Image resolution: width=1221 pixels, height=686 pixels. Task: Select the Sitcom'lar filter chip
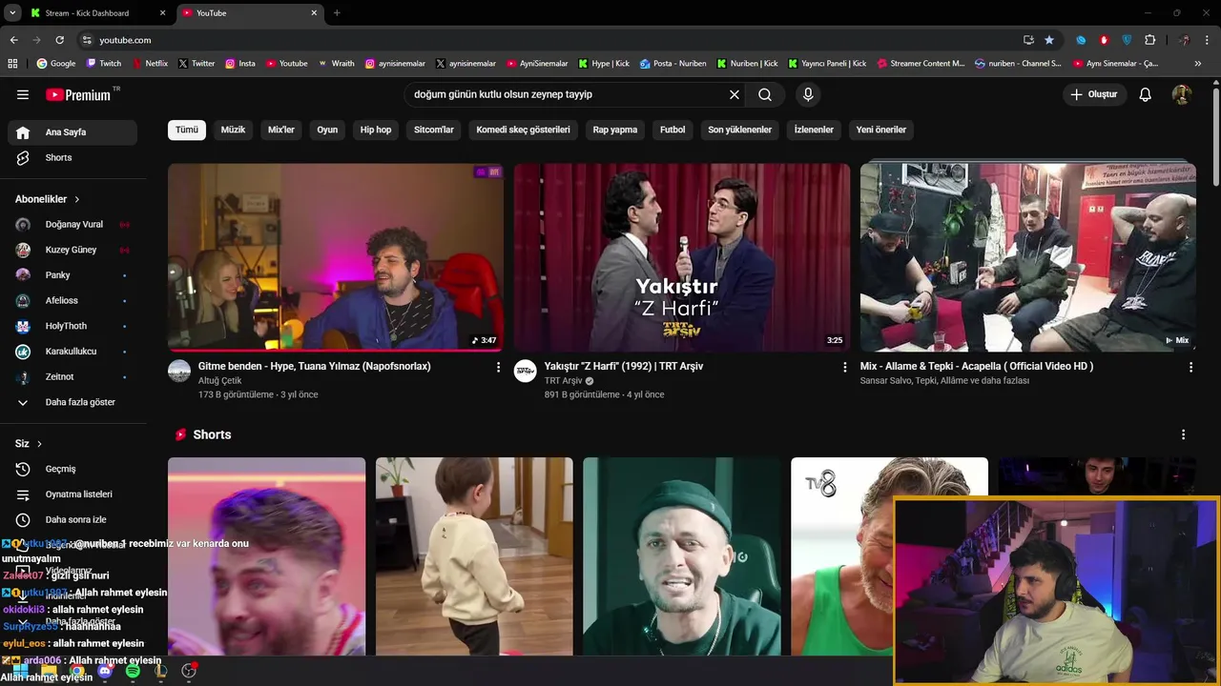pos(434,130)
